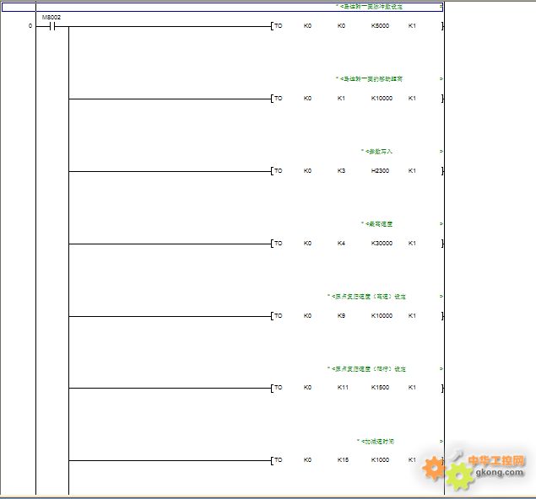
Task: Click step number 0 at the rung start
Action: 30,26
